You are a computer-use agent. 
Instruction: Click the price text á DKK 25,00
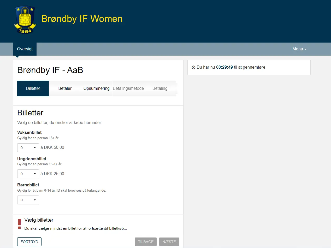[52, 174]
